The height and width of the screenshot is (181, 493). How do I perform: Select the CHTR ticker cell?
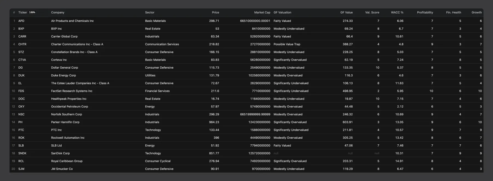(22, 44)
